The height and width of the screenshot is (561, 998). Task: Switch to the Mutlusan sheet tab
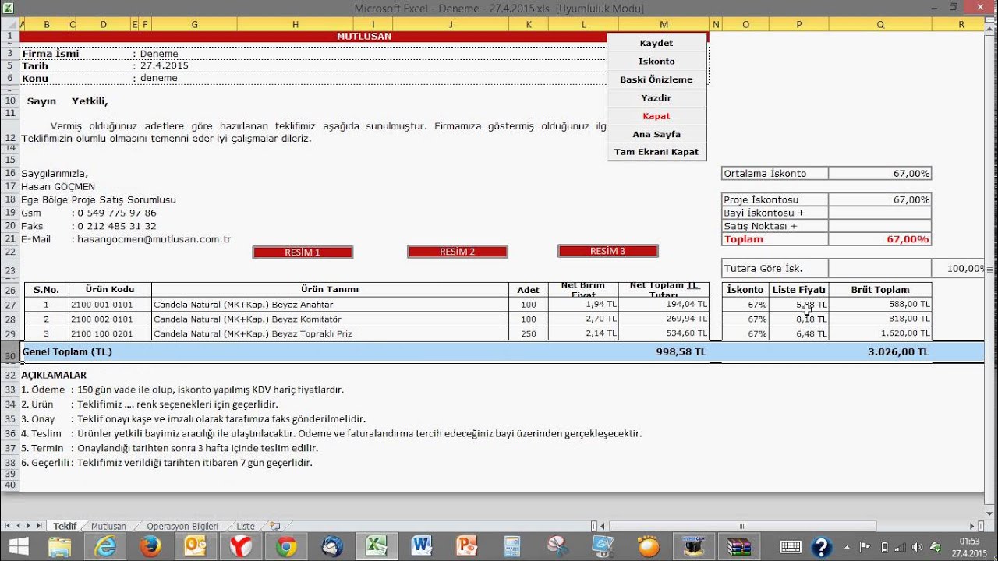point(108,526)
